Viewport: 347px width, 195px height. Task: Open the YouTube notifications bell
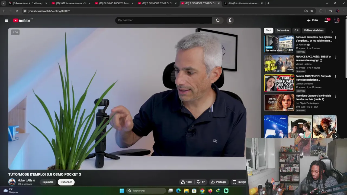[x=326, y=20]
